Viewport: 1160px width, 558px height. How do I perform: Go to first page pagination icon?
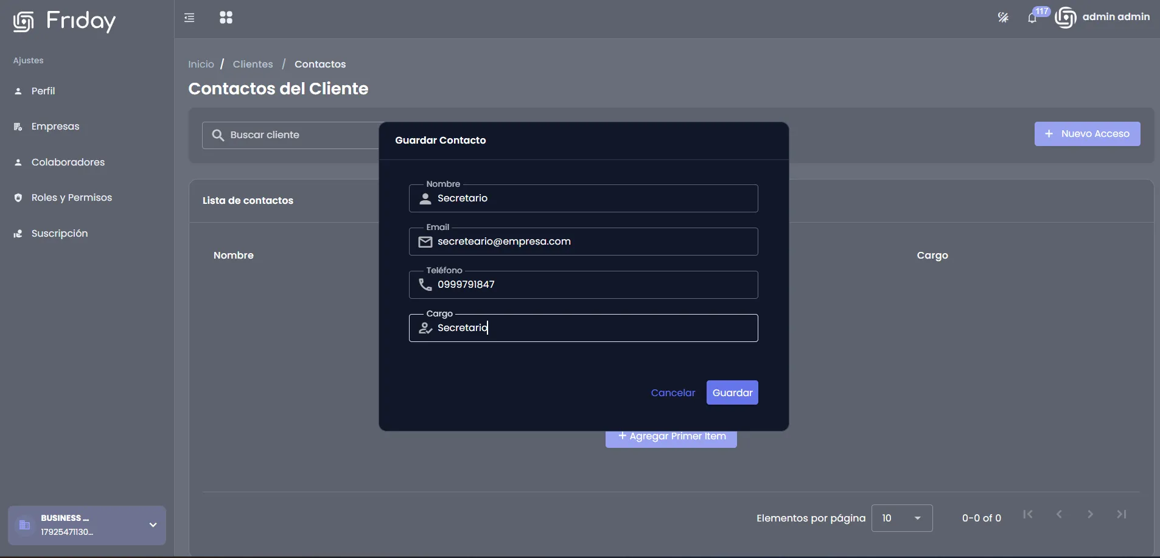[1028, 514]
